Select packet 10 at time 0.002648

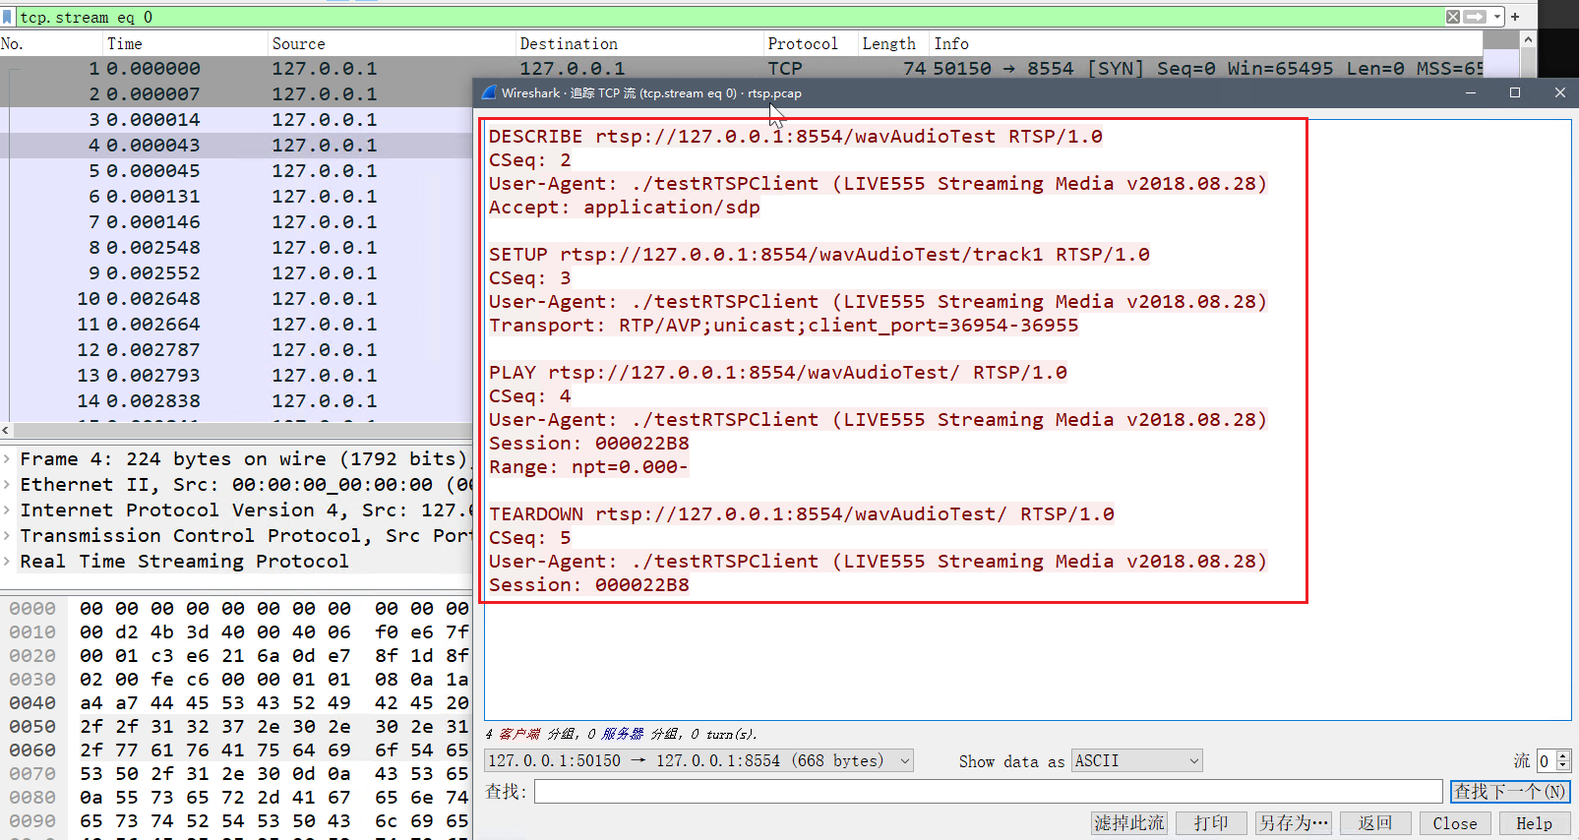pyautogui.click(x=236, y=298)
